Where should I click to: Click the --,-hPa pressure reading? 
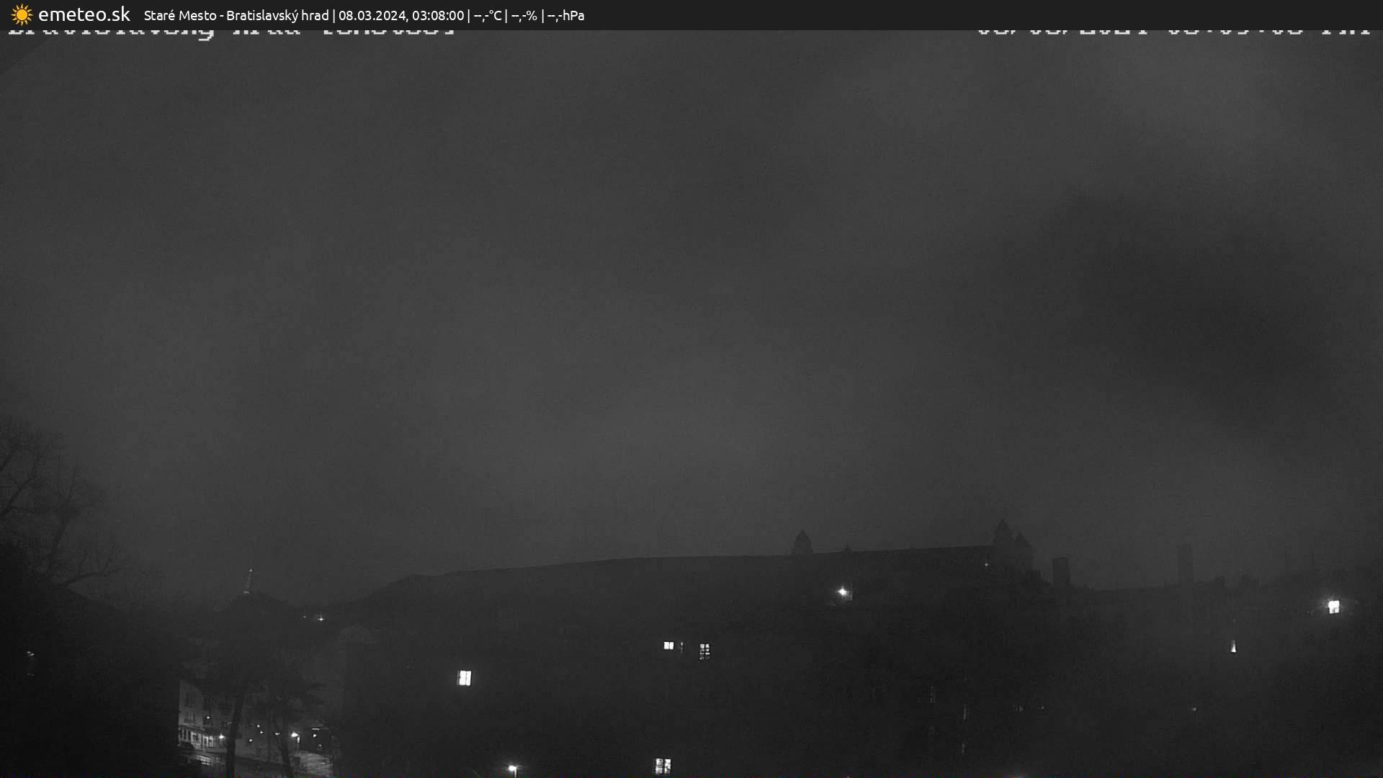(565, 15)
